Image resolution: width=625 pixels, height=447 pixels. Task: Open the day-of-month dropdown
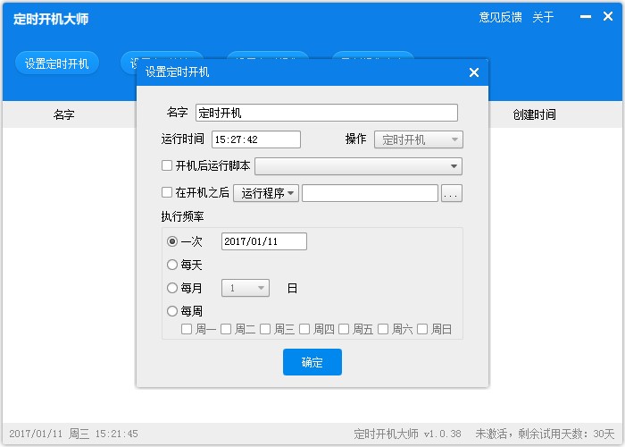tap(246, 288)
